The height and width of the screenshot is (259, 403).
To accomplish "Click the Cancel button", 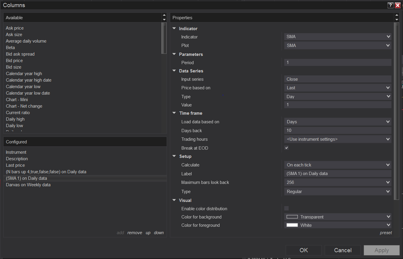I will pyautogui.click(x=343, y=250).
